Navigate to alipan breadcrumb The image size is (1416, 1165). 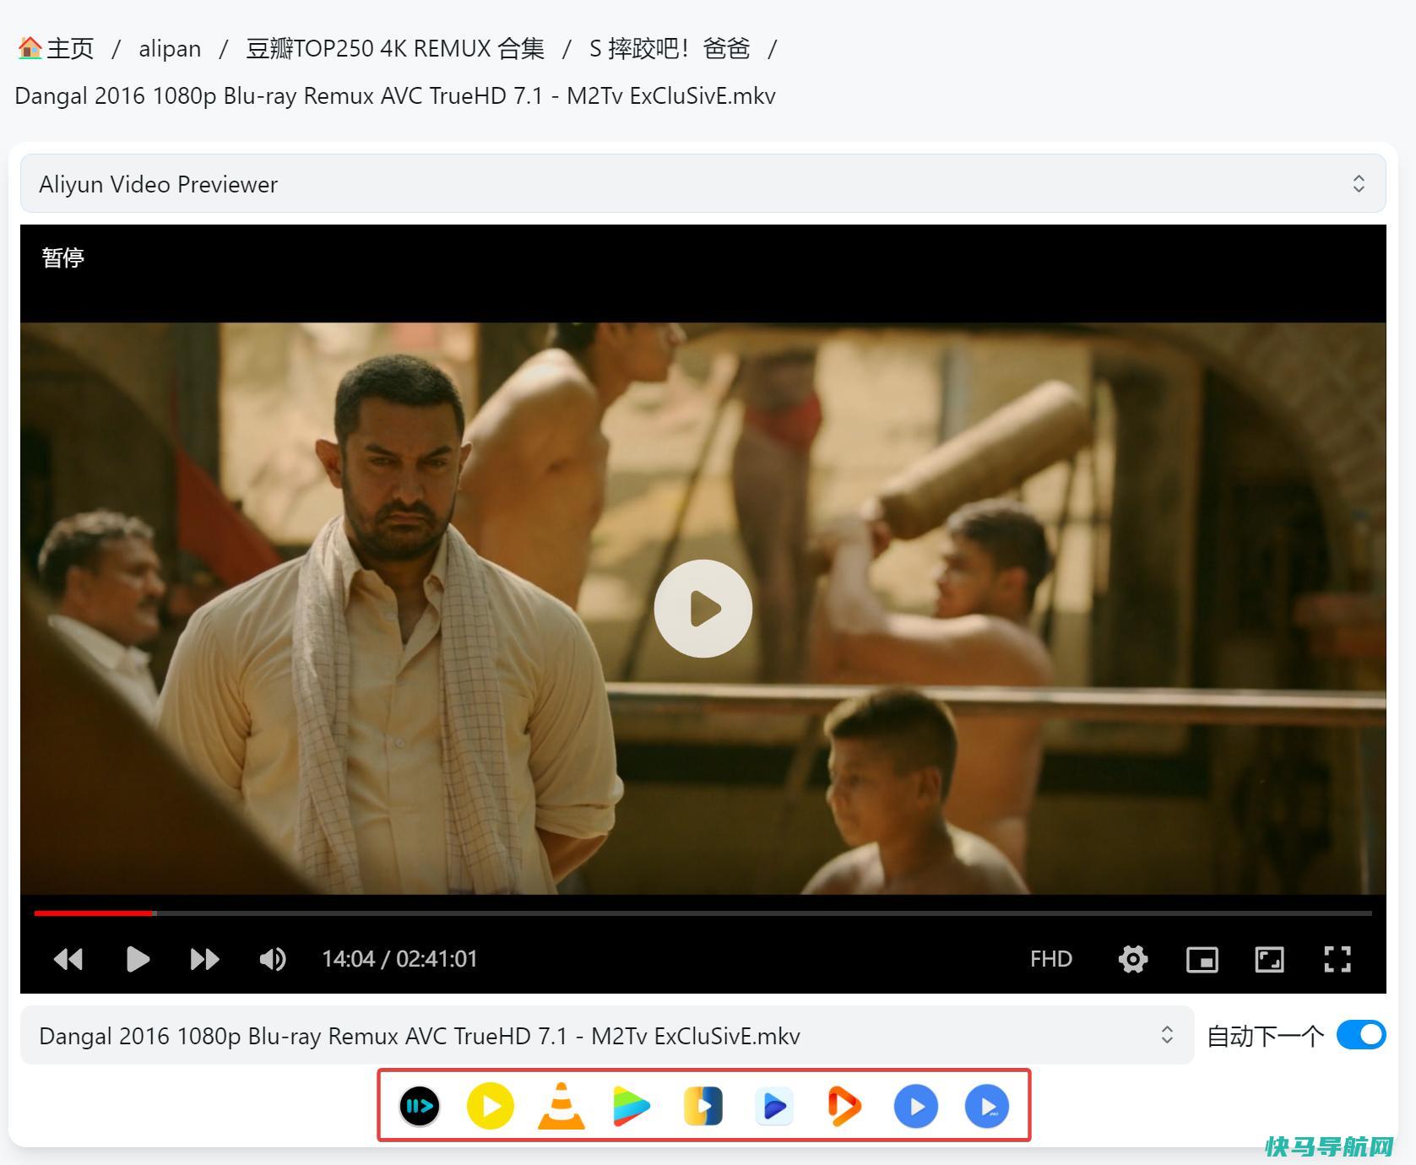(170, 49)
